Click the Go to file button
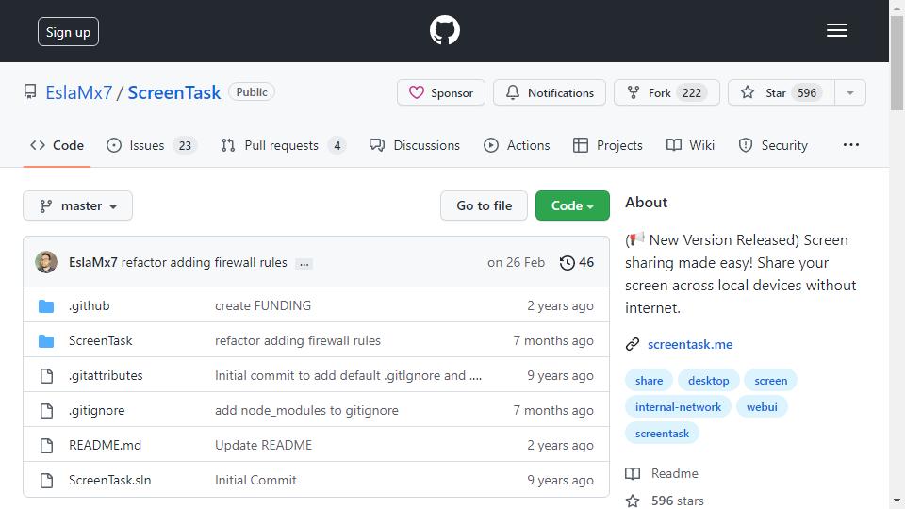The width and height of the screenshot is (905, 509). pyautogui.click(x=484, y=205)
